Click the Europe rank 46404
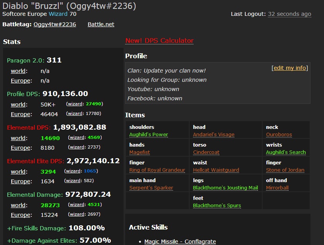Viewport: 324px width, 245px height. [49, 114]
